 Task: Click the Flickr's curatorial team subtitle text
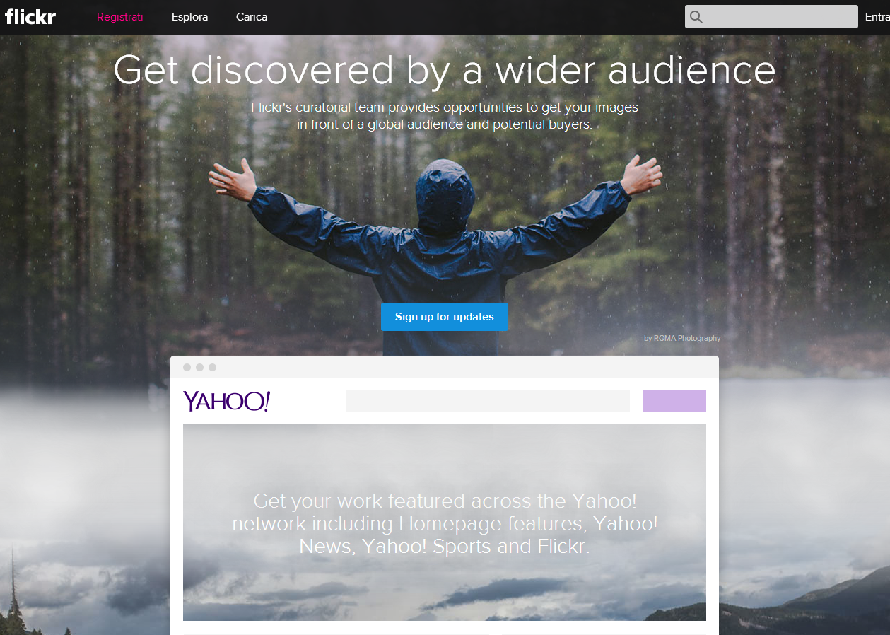(x=445, y=116)
